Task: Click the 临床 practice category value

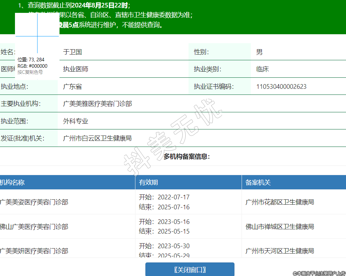Action: 262,69
